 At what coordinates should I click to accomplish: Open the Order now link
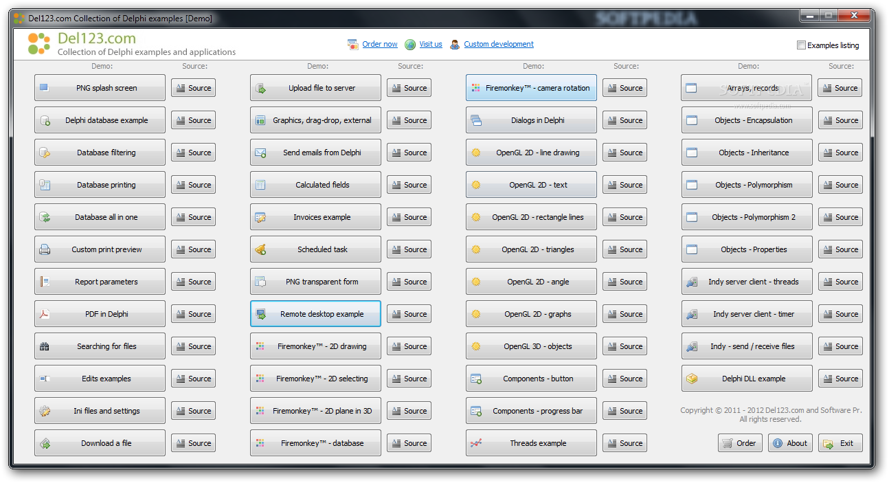(380, 44)
